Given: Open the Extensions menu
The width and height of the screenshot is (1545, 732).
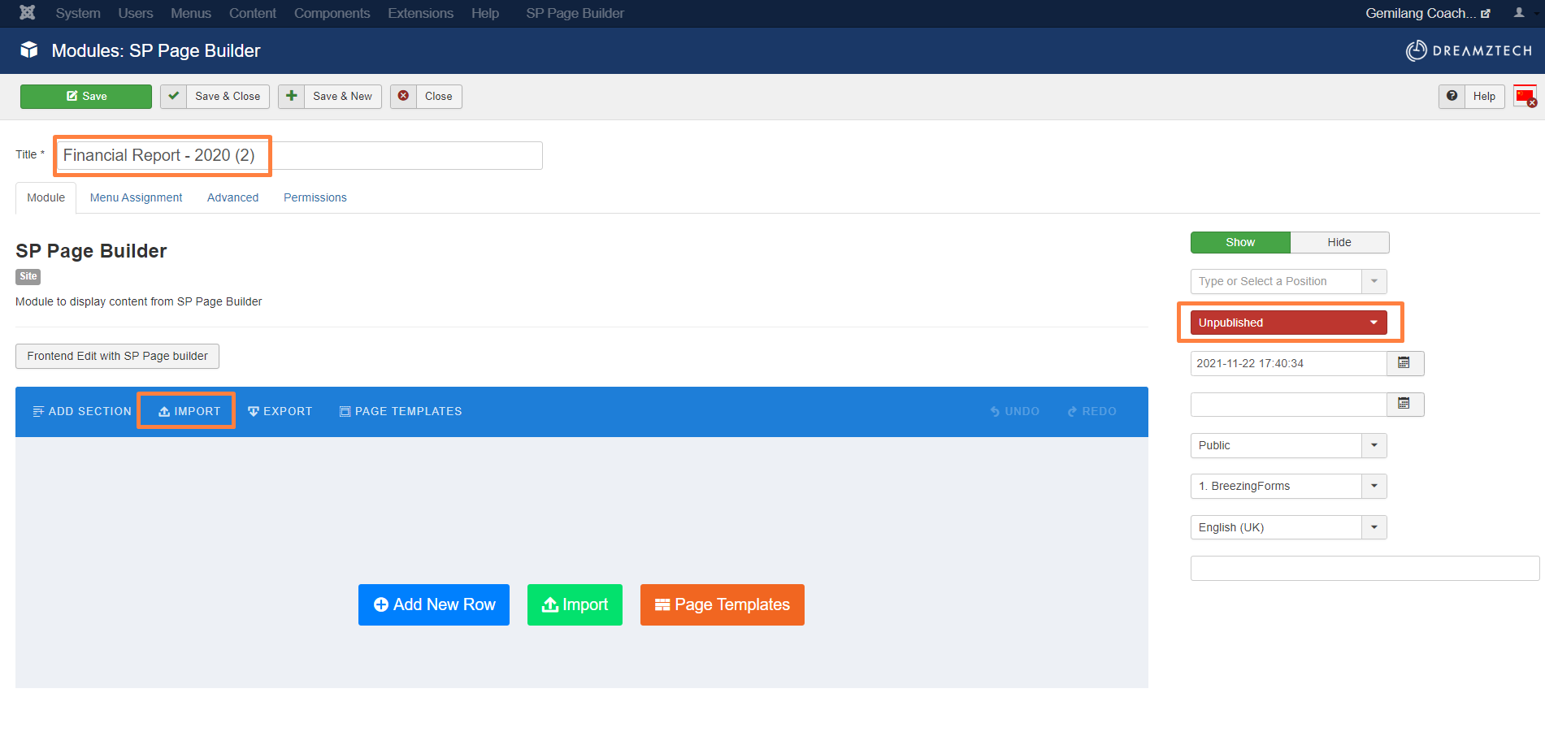Looking at the screenshot, I should (x=420, y=13).
